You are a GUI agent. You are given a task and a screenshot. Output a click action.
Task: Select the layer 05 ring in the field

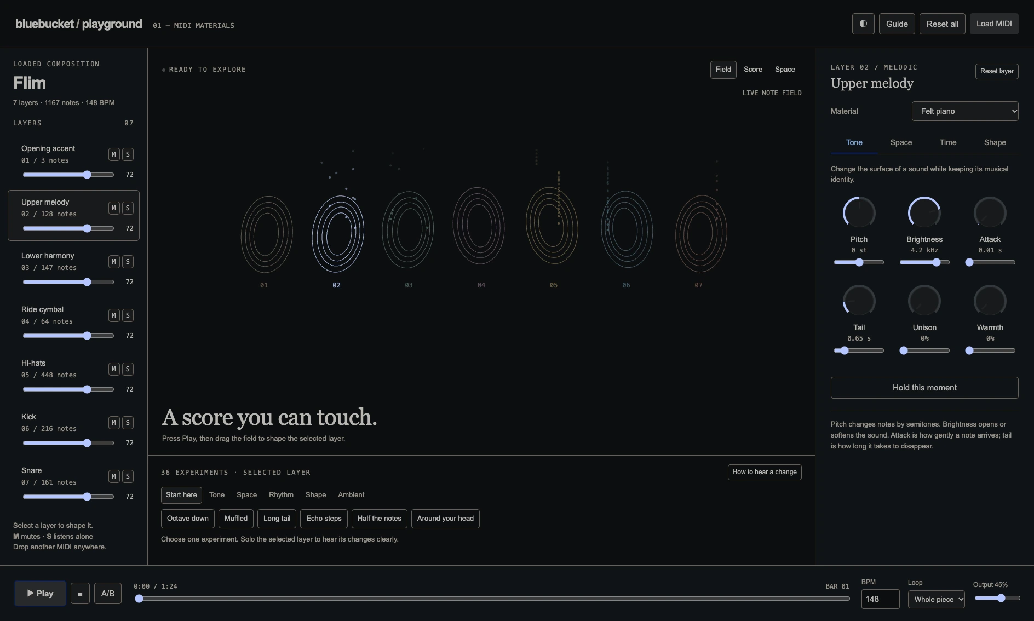(x=552, y=225)
